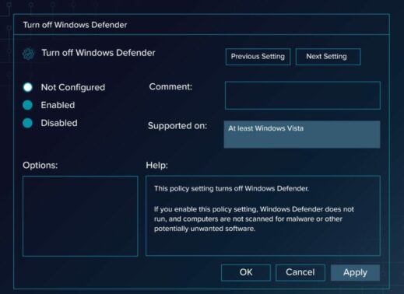Go to Previous Setting
Screen dimensions: 404x294
(258, 57)
